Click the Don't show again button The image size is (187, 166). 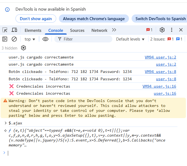36,19
